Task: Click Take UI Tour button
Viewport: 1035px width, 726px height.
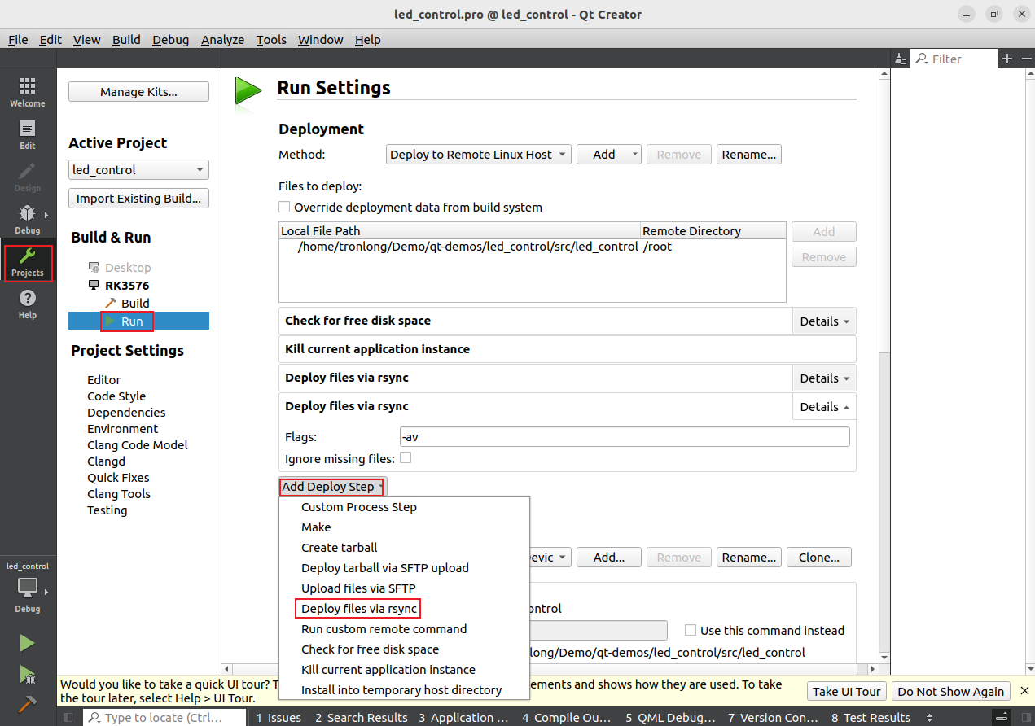Action: tap(847, 691)
